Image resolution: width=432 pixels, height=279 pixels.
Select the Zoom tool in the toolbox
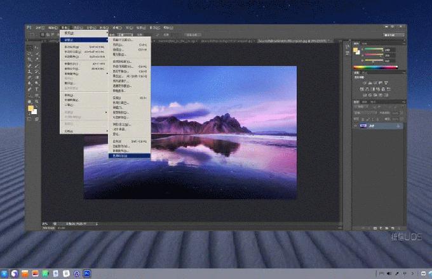click(x=37, y=101)
